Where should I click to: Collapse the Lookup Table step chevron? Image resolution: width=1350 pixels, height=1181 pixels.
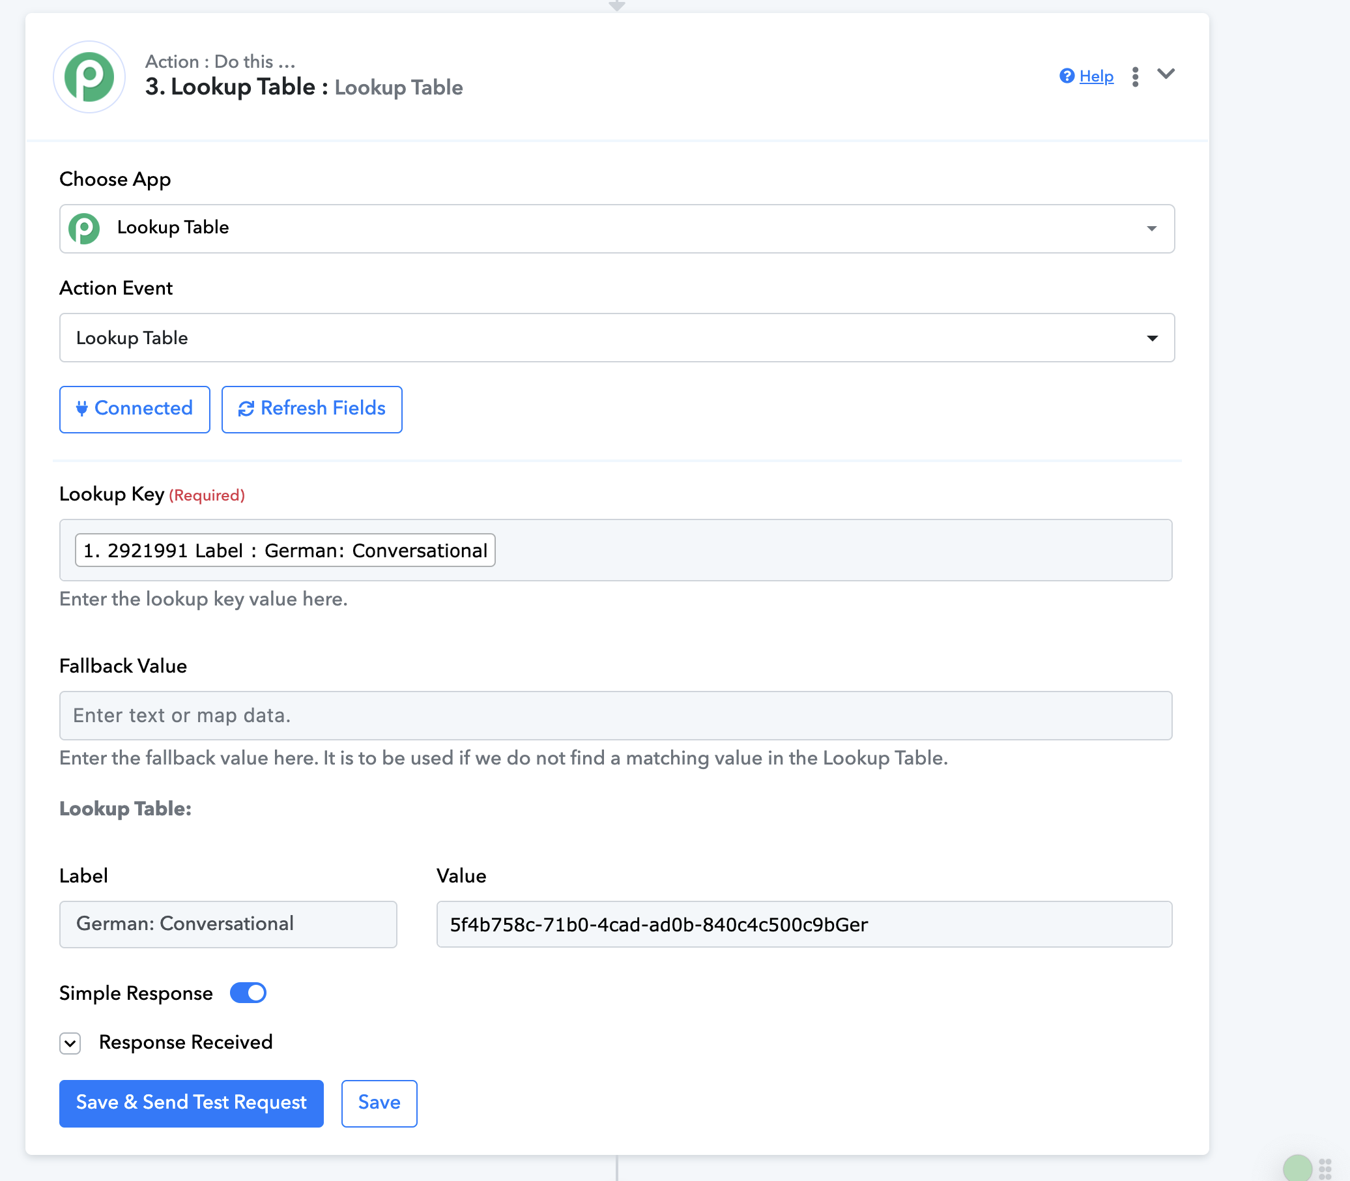pyautogui.click(x=1166, y=74)
